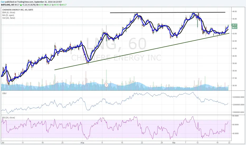
Task: Click the '25' date axis label
Action: coord(63,143)
